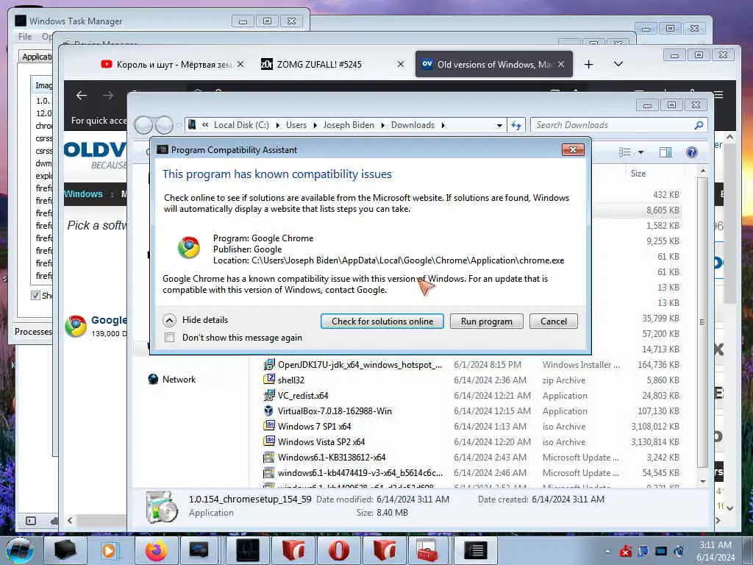Cancel the Program Compatibility Assistant dialog
The image size is (753, 565).
pos(553,321)
